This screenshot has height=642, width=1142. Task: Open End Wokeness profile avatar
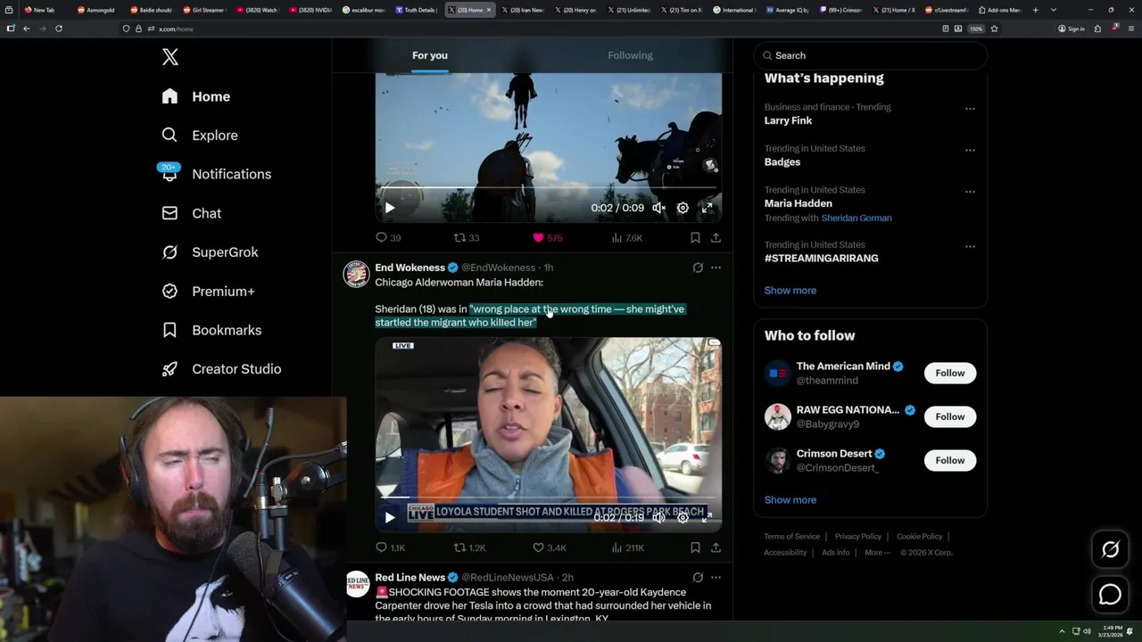pyautogui.click(x=357, y=275)
